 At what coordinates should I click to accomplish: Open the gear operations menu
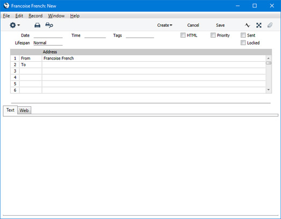[x=15, y=25]
